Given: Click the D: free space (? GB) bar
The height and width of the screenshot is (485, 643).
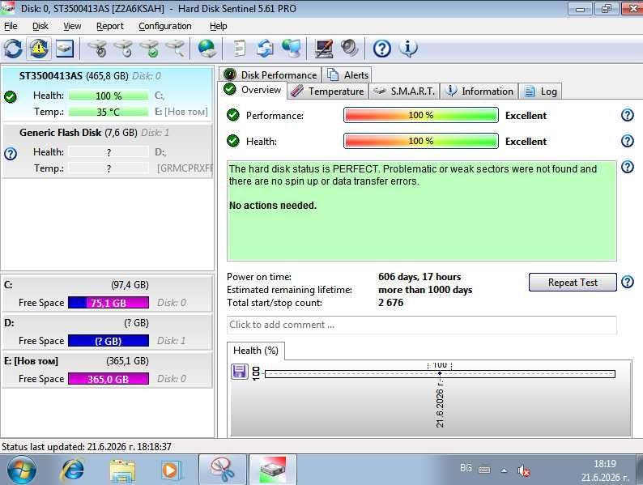Looking at the screenshot, I should tap(109, 341).
